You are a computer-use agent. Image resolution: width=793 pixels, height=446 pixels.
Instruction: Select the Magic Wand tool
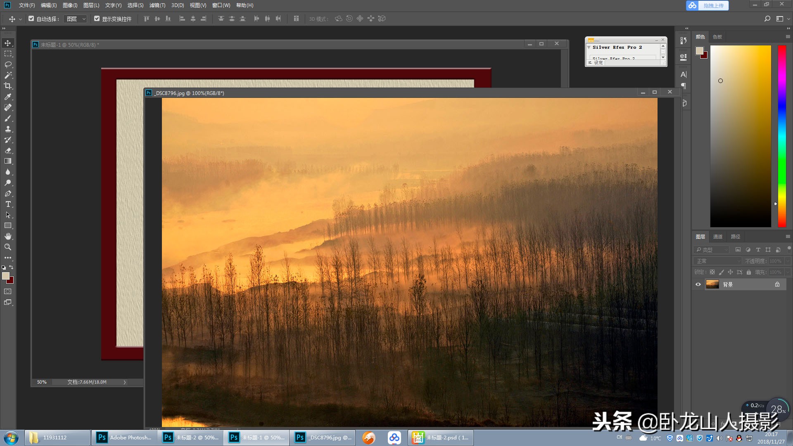8,75
